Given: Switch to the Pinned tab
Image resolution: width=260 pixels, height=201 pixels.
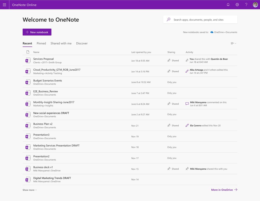Looking at the screenshot, I should coord(41,43).
